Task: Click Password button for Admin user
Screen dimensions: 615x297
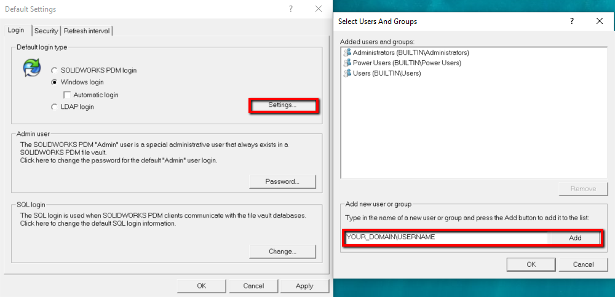Action: 282,181
